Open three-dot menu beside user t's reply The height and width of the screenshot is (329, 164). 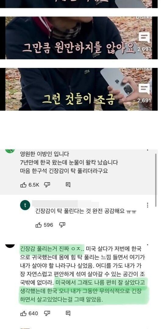tap(148, 205)
